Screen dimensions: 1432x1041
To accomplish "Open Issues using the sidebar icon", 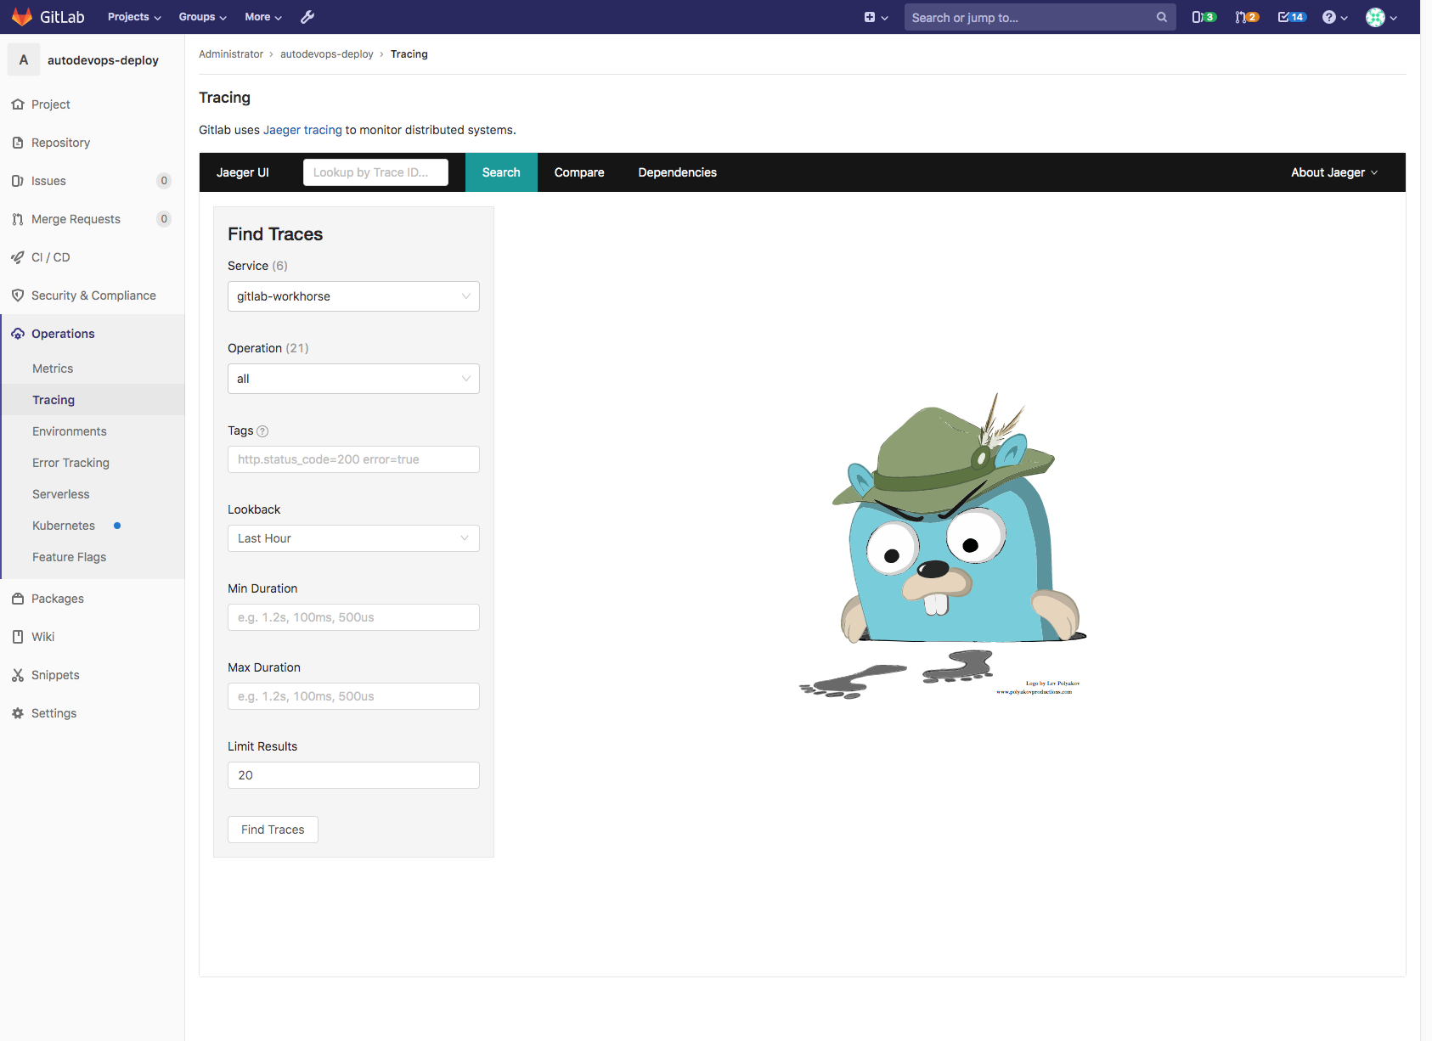I will point(18,180).
